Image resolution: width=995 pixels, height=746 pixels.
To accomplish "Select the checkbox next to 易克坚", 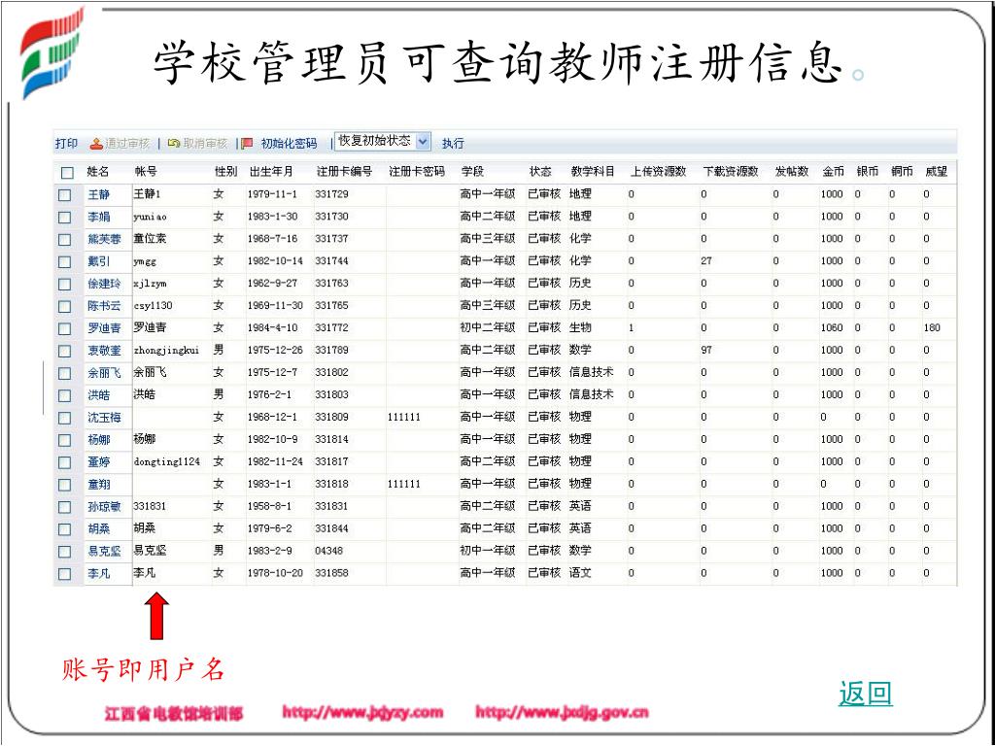I will [x=65, y=552].
